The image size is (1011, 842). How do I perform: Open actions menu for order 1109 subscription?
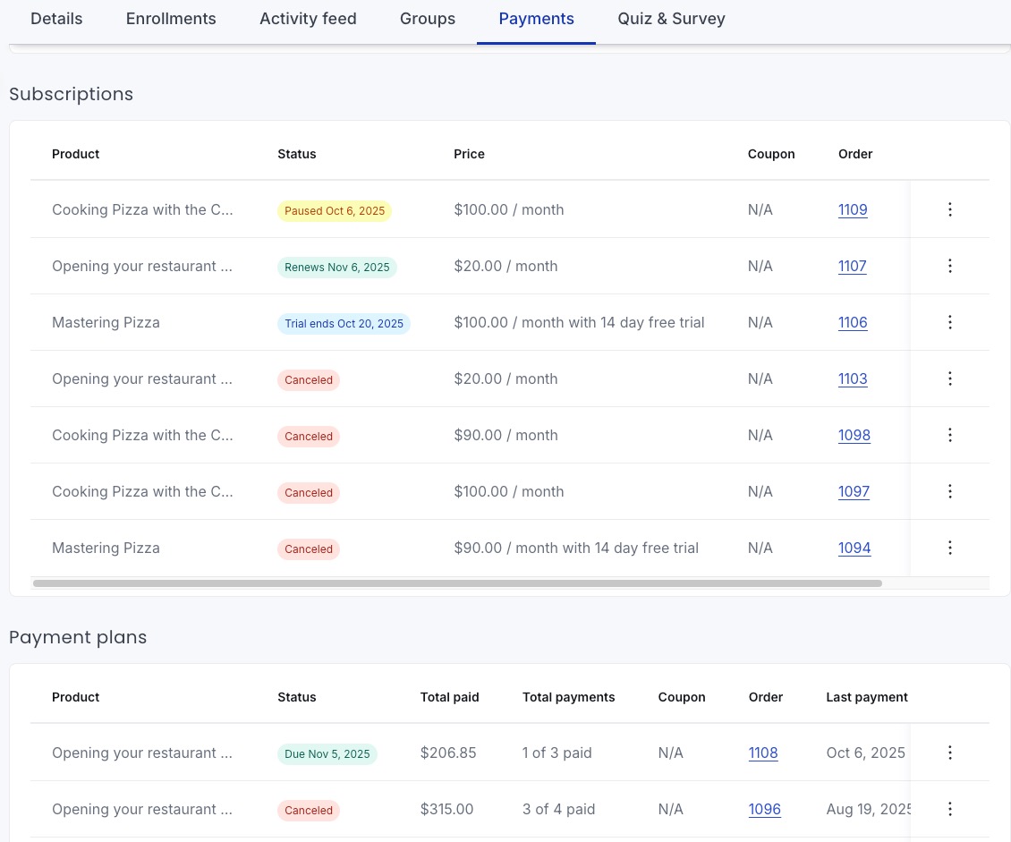coord(950,208)
